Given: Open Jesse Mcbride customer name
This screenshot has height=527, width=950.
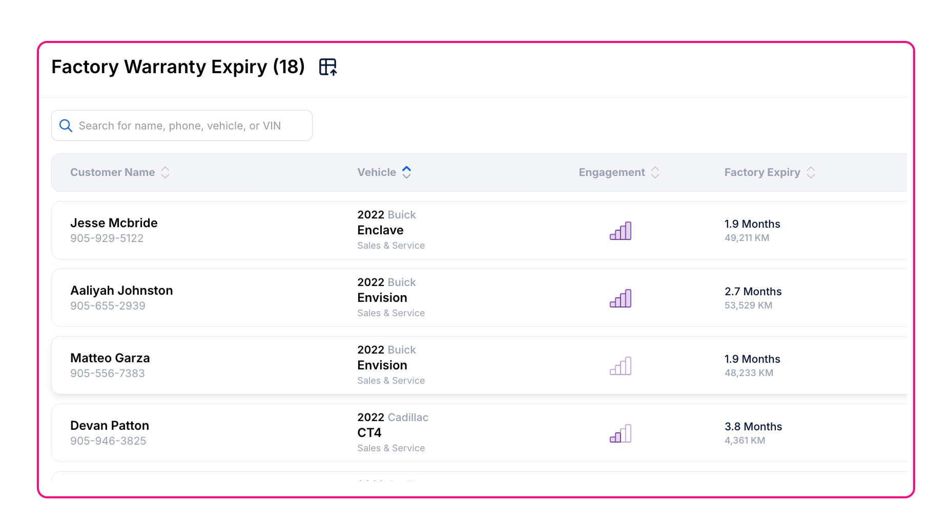Looking at the screenshot, I should tap(114, 223).
